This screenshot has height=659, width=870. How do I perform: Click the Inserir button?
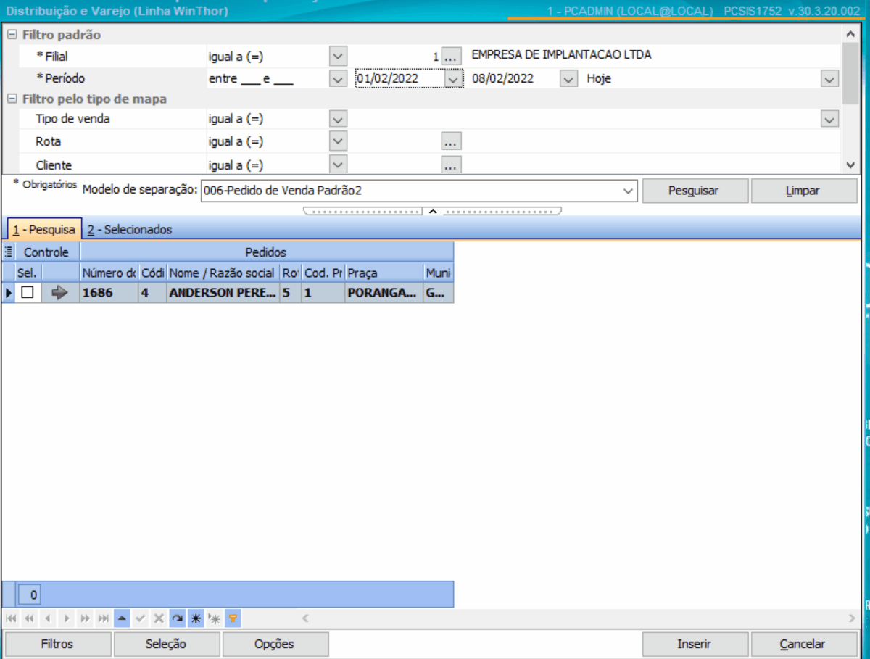coord(695,644)
